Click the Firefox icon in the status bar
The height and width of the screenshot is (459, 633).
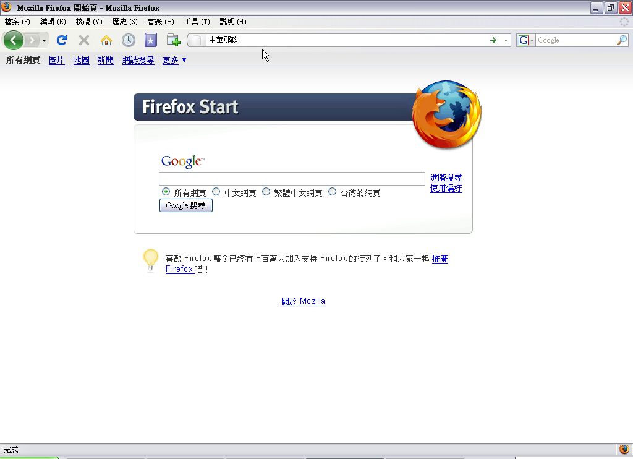click(x=624, y=449)
